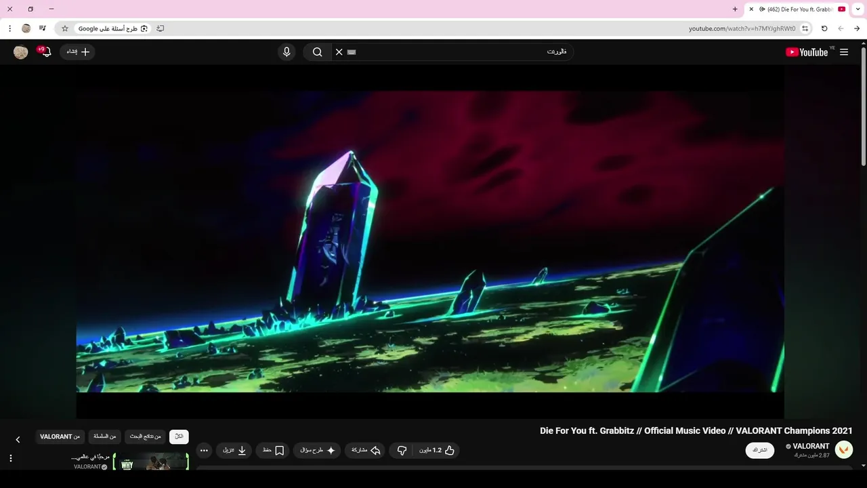Open the suggested 'WHY' video thumbnail
This screenshot has height=488, width=867.
pyautogui.click(x=150, y=462)
